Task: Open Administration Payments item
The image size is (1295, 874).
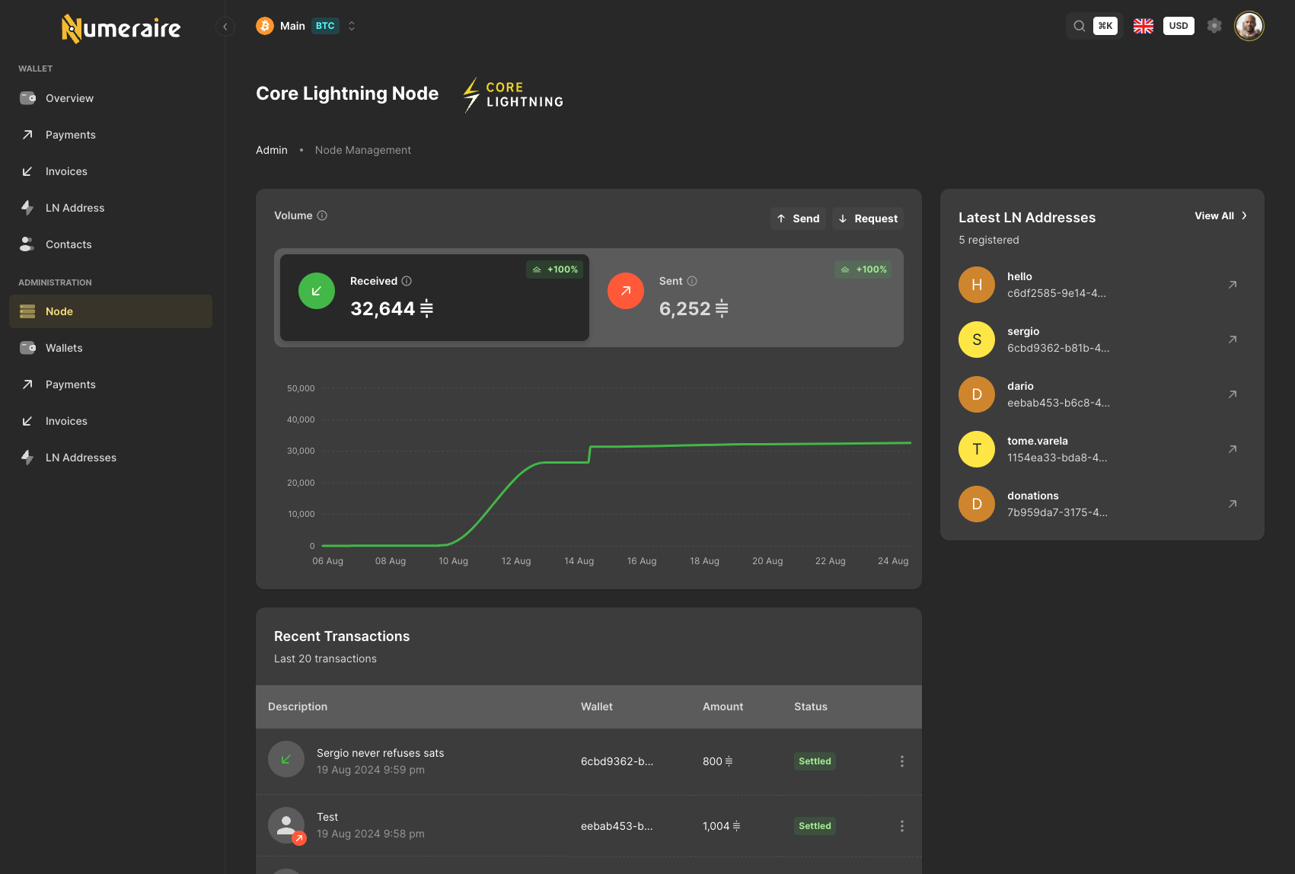Action: (111, 384)
